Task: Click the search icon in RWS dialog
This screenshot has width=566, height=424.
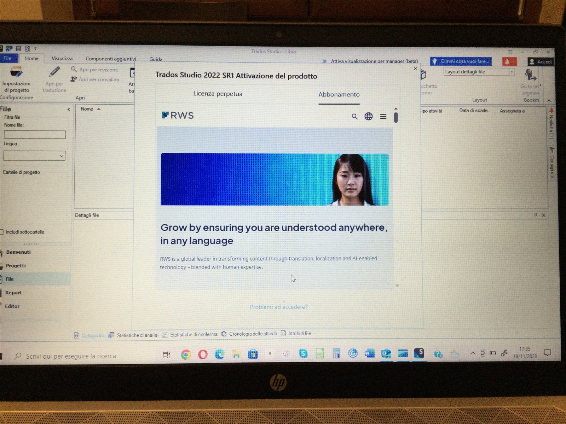Action: tap(354, 116)
